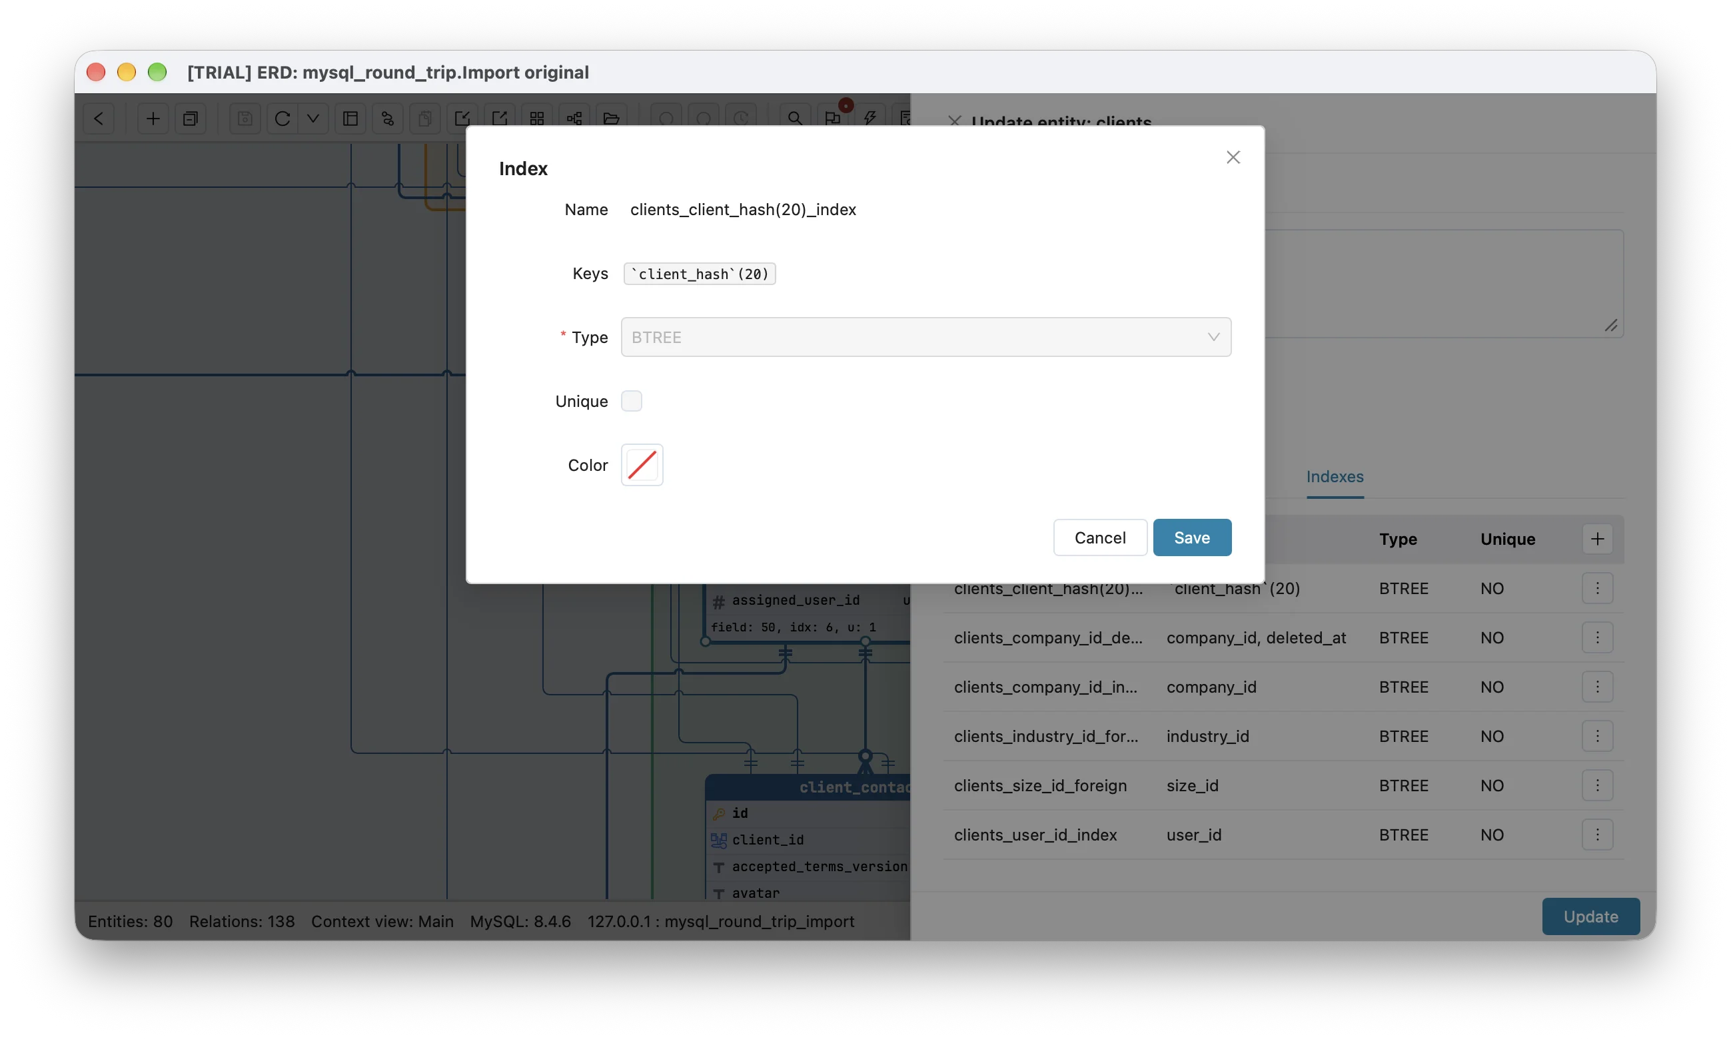The width and height of the screenshot is (1731, 1039).
Task: Click the lightning bolt toolbar icon
Action: pyautogui.click(x=869, y=119)
